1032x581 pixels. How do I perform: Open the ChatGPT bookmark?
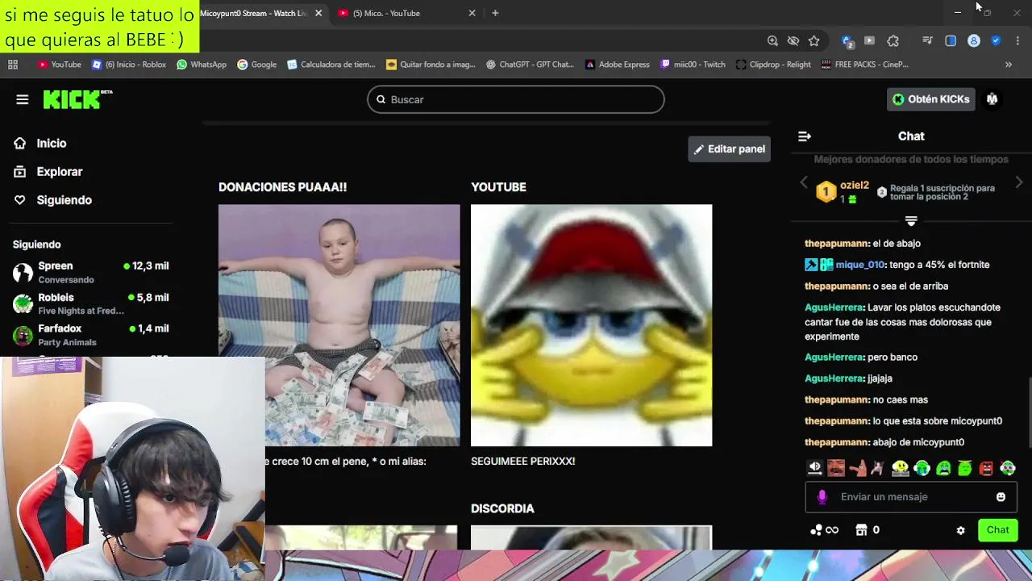click(530, 65)
